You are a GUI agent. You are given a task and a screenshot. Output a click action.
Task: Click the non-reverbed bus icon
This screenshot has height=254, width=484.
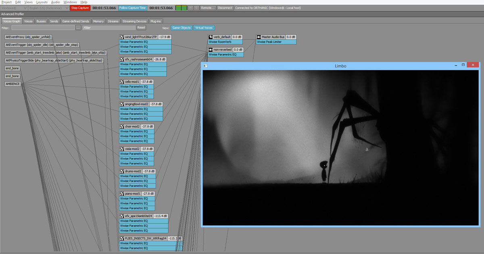(211, 50)
